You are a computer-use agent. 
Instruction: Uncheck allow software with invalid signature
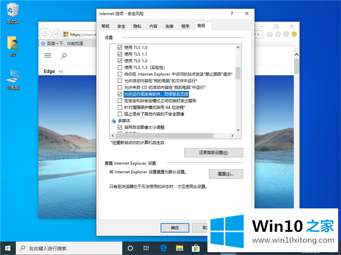coord(120,94)
